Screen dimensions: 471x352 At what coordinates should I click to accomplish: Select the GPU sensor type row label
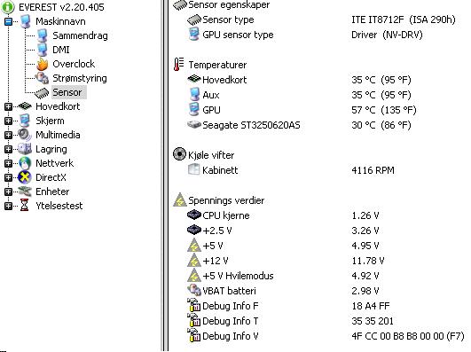[238, 35]
